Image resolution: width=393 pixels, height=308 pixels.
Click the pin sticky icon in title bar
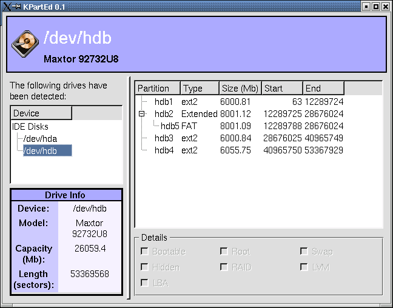[x=16, y=7]
